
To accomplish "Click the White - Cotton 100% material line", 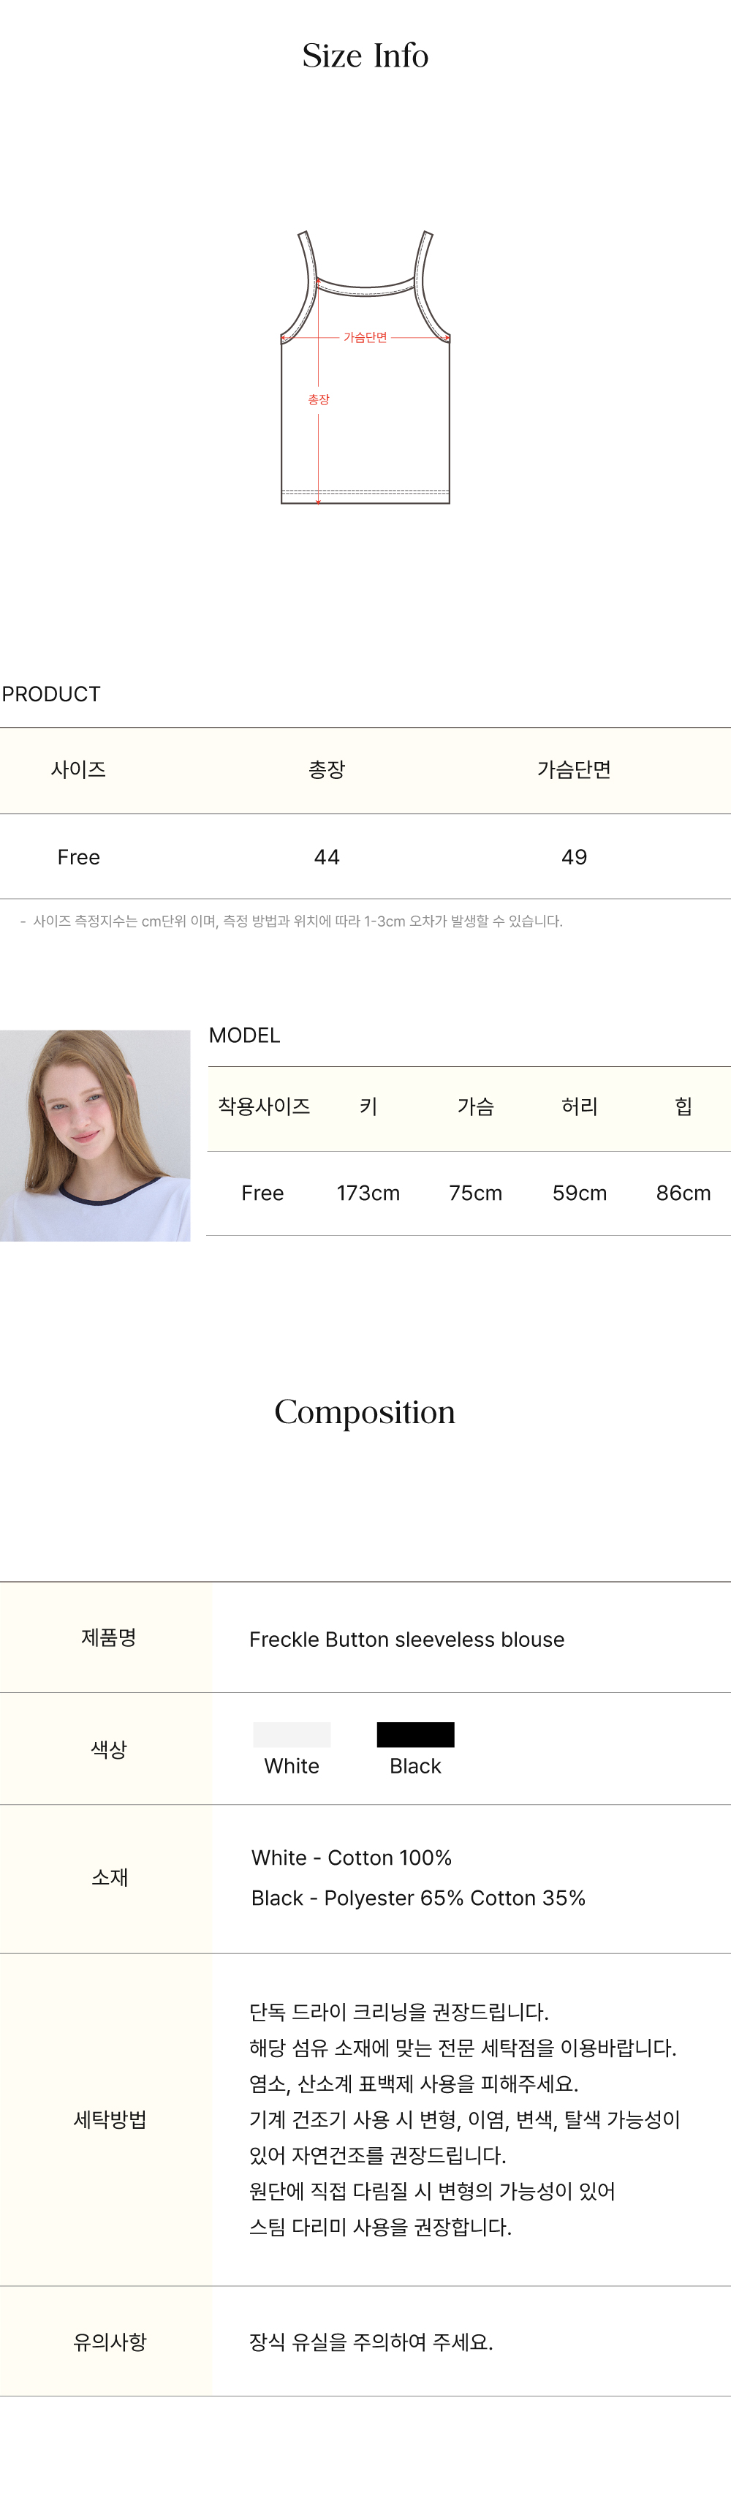I will coord(351,1858).
